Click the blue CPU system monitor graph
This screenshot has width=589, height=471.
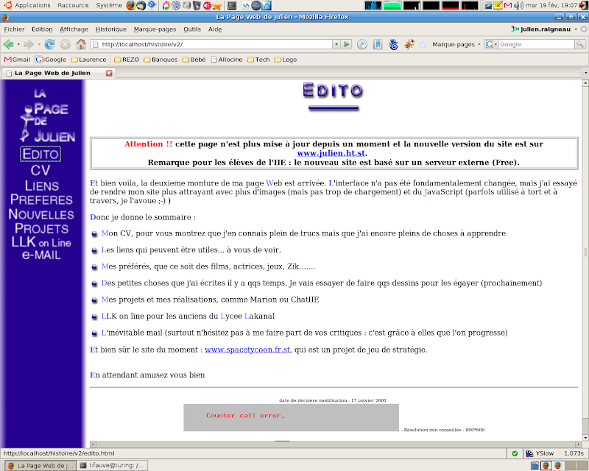(373, 5)
